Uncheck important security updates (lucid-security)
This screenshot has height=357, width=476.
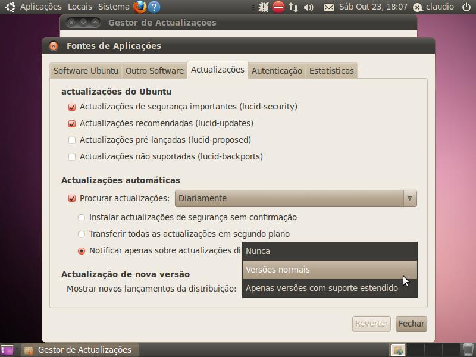[72, 107]
